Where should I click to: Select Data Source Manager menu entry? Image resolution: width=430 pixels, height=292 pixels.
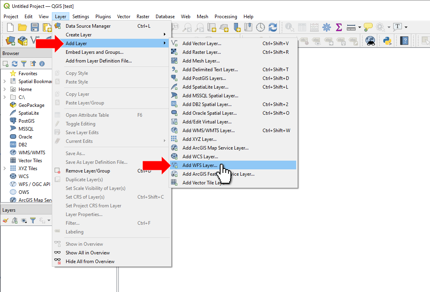(x=111, y=26)
